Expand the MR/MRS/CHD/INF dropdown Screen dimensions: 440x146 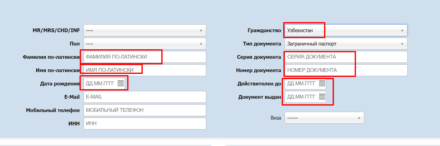pos(145,30)
